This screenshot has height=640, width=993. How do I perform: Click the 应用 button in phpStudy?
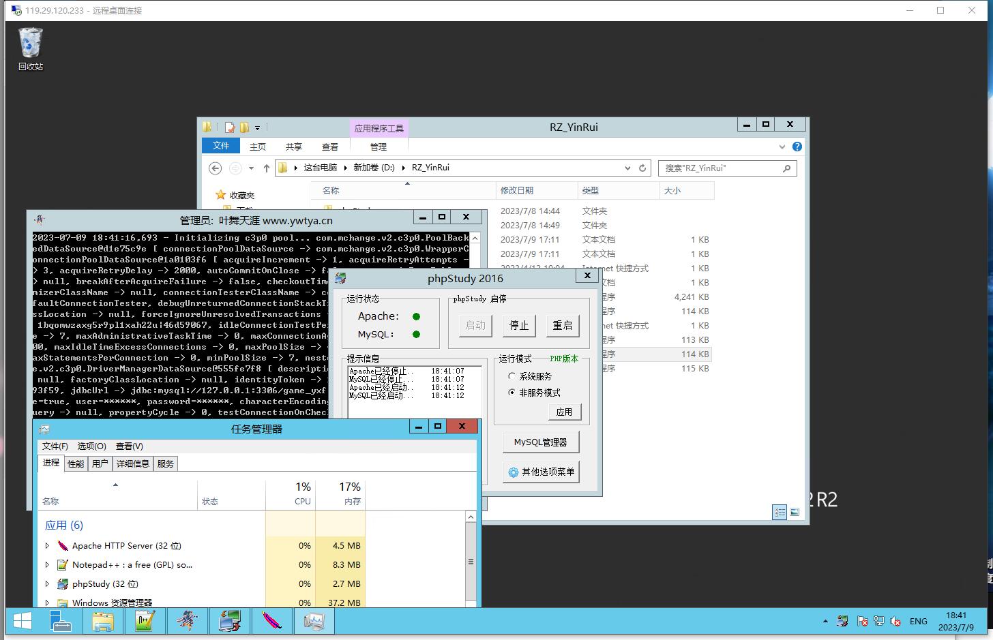coord(564,412)
